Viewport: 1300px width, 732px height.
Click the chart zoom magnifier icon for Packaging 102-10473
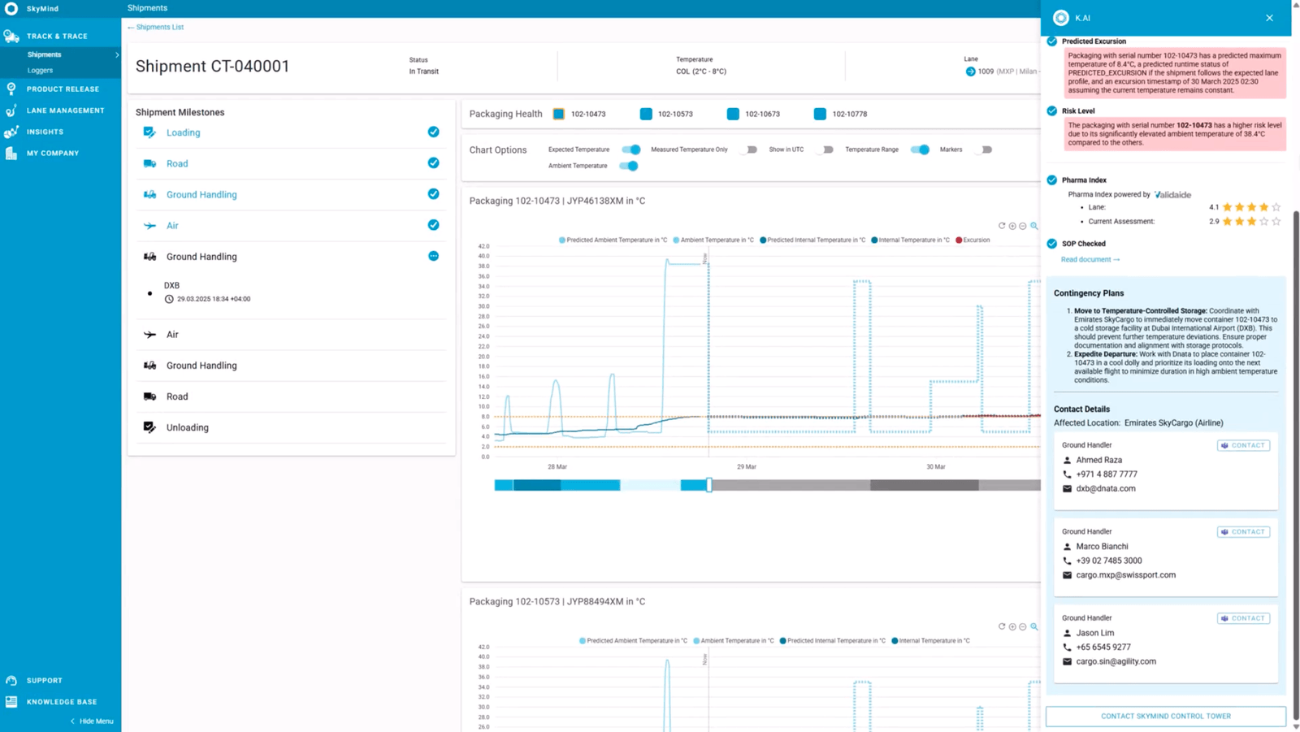1034,226
